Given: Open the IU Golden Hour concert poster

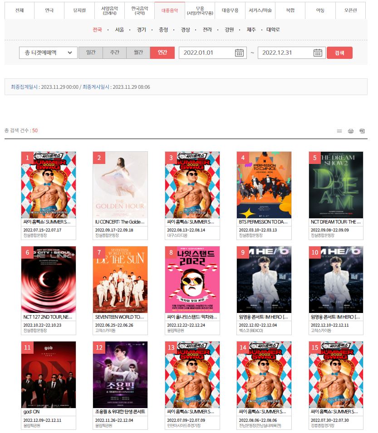Looking at the screenshot, I should click(x=120, y=185).
